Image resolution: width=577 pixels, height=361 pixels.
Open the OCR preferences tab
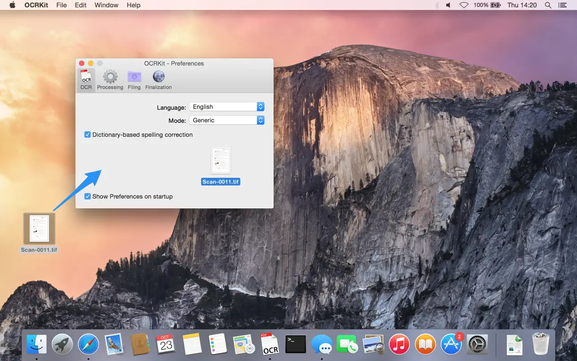tap(86, 80)
